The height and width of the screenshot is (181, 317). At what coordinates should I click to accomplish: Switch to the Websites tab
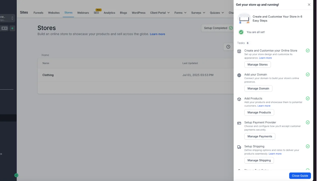54,13
